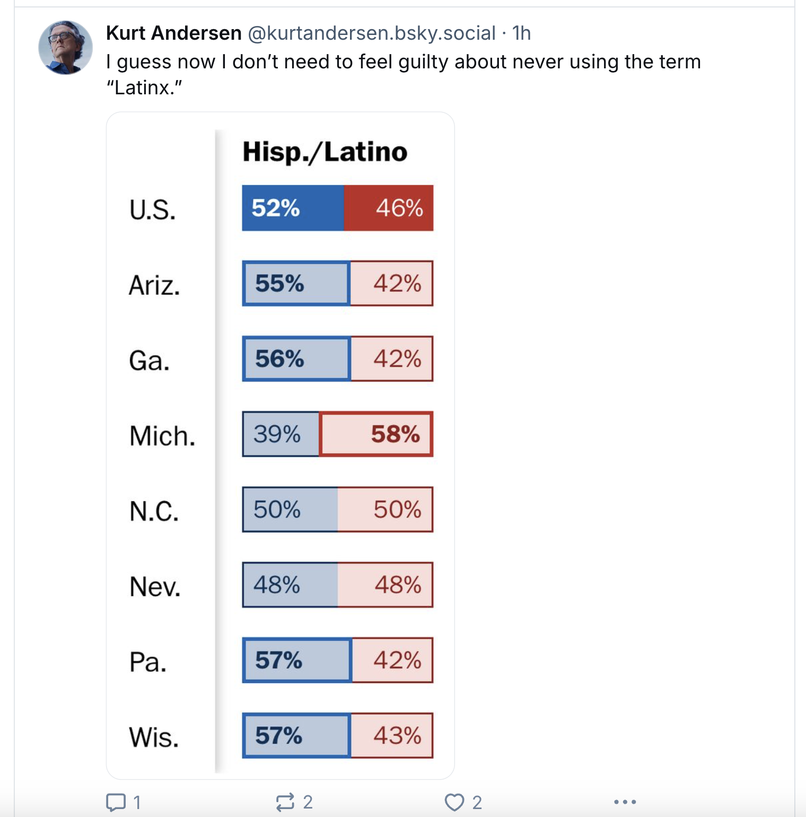Open the post text about "Latinx"

403,74
